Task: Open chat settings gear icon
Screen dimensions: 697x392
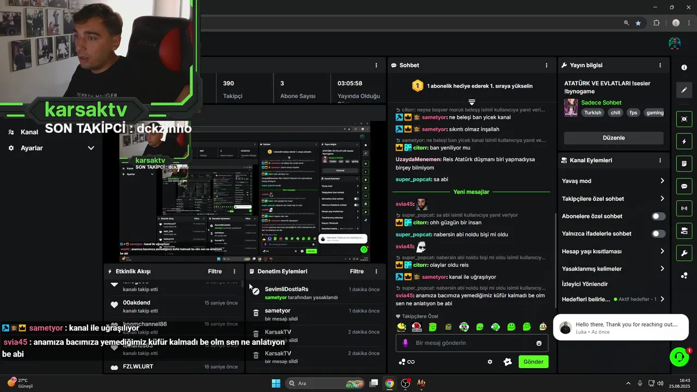Action: [490, 362]
